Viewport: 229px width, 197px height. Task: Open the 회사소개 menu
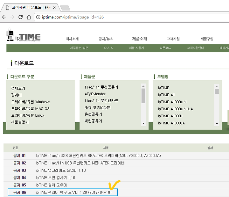72,39
